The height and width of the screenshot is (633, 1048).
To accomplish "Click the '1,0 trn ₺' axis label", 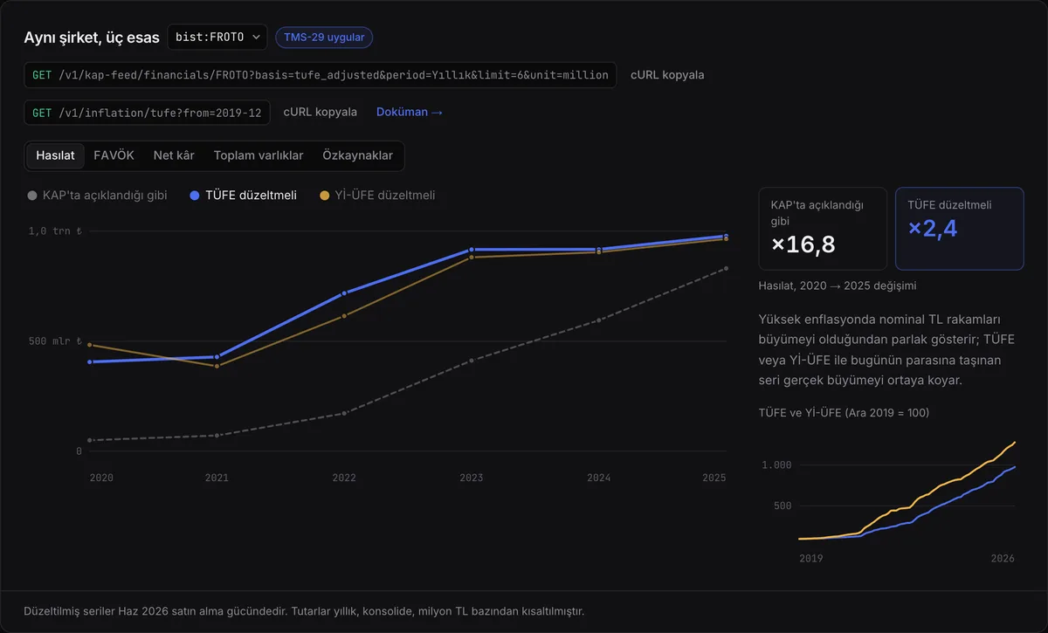I will [x=55, y=231].
